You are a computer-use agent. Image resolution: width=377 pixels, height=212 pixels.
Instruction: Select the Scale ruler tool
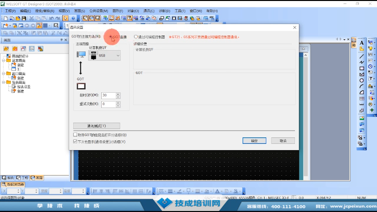pos(362,105)
